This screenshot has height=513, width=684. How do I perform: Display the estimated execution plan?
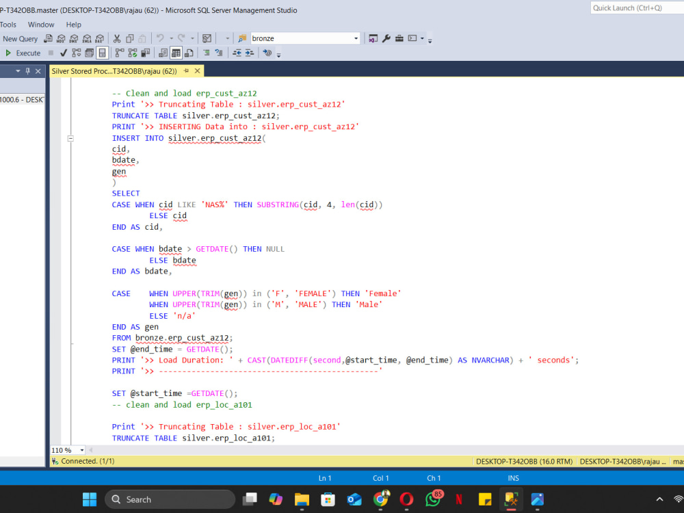pyautogui.click(x=77, y=53)
